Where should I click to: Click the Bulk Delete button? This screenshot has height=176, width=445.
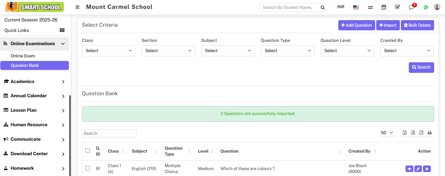click(417, 25)
